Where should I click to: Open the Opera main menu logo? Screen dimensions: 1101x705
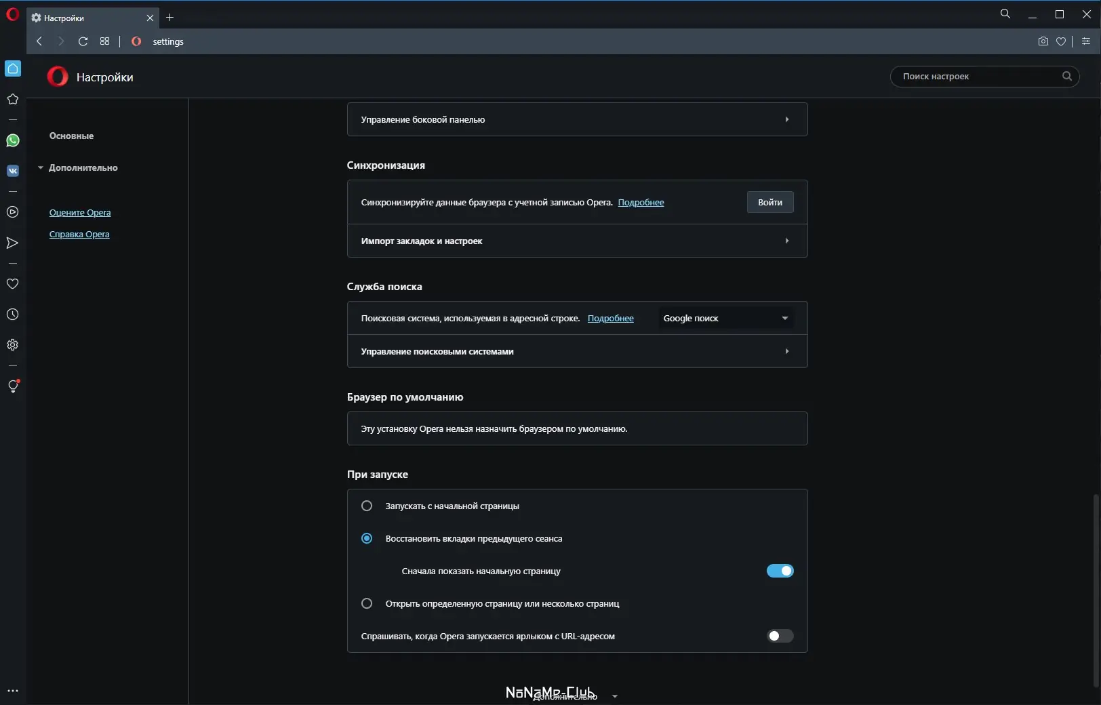(12, 14)
